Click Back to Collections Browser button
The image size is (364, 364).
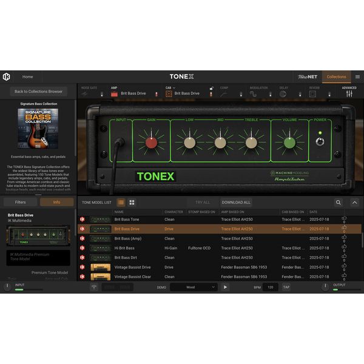click(39, 92)
